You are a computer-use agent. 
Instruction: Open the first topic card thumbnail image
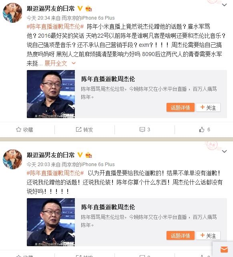[51, 94]
